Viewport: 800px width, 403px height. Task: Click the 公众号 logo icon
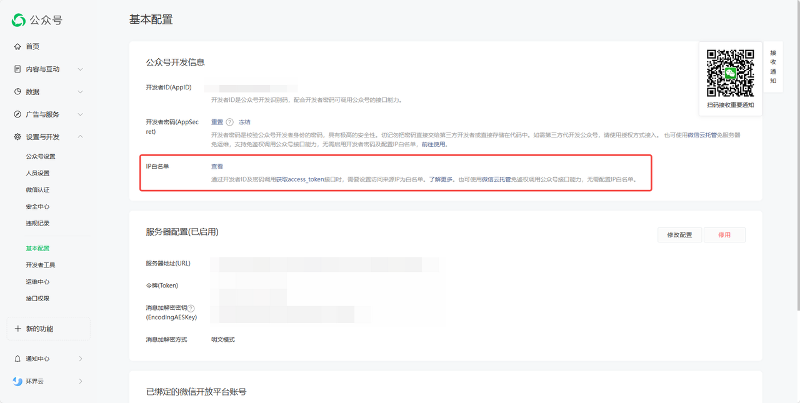[19, 20]
